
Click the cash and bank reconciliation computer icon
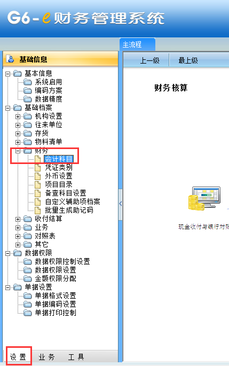204,198
